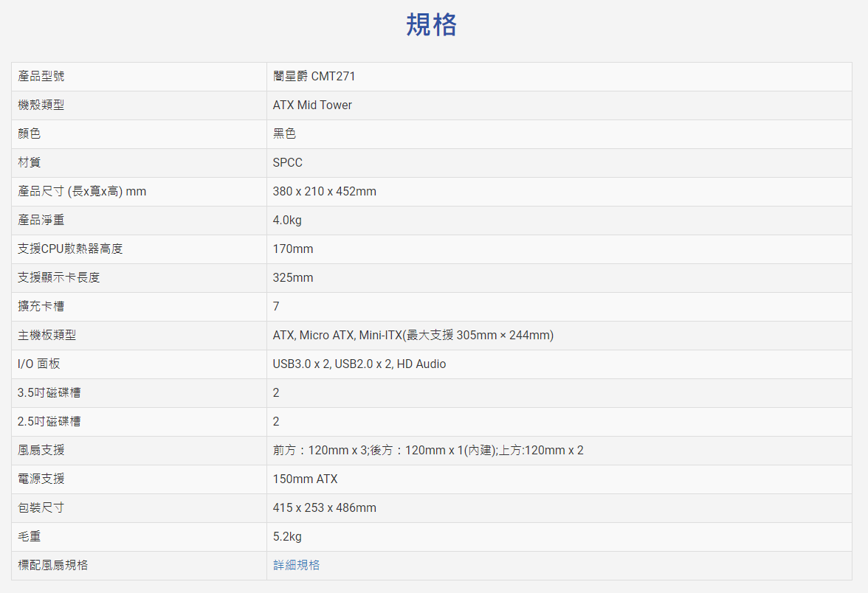Click the 規格 heading
The image size is (868, 593).
click(x=431, y=25)
